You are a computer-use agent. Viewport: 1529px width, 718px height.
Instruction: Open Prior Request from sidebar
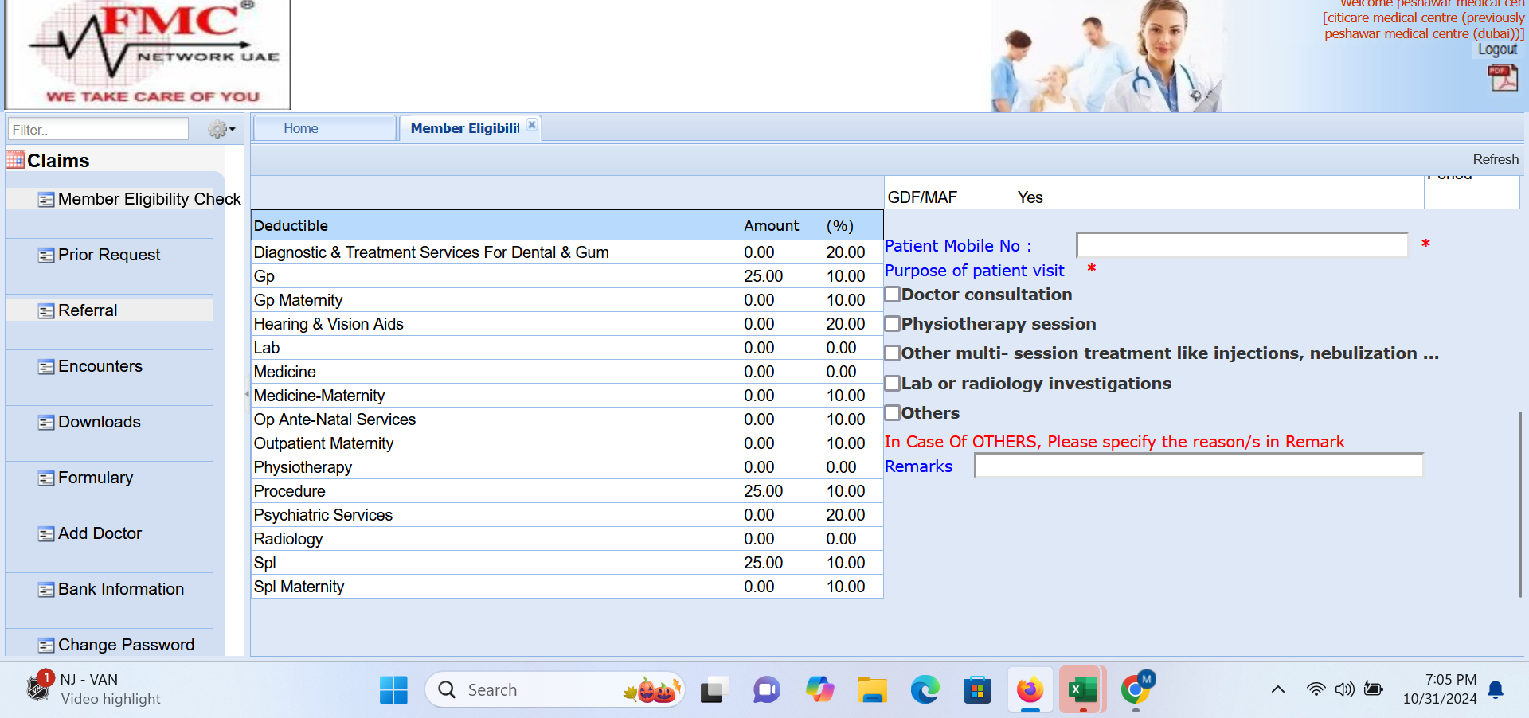point(109,255)
